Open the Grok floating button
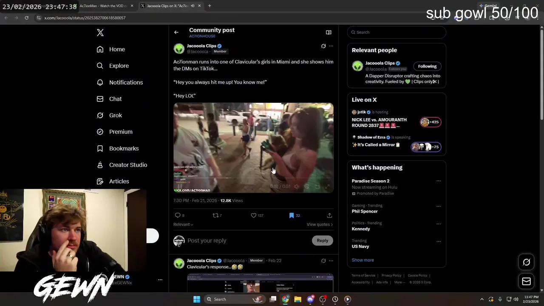 pos(526,262)
